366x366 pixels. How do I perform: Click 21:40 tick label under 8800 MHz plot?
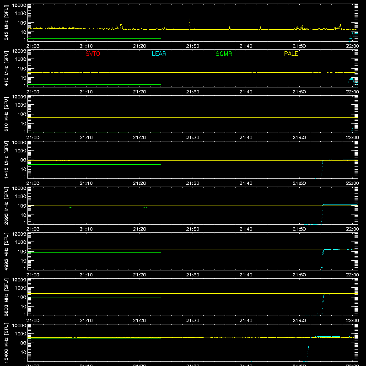[x=246, y=321]
